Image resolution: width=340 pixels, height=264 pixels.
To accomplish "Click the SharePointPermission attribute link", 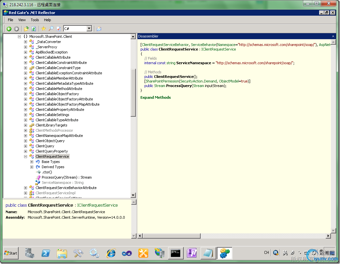I will [162, 81].
